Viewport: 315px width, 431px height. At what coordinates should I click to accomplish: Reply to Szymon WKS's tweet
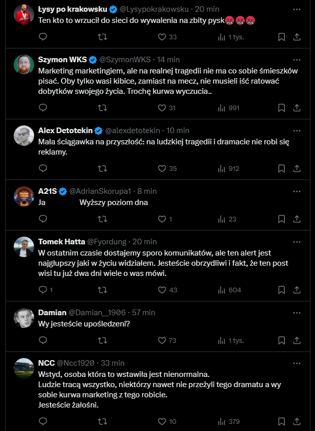43,108
